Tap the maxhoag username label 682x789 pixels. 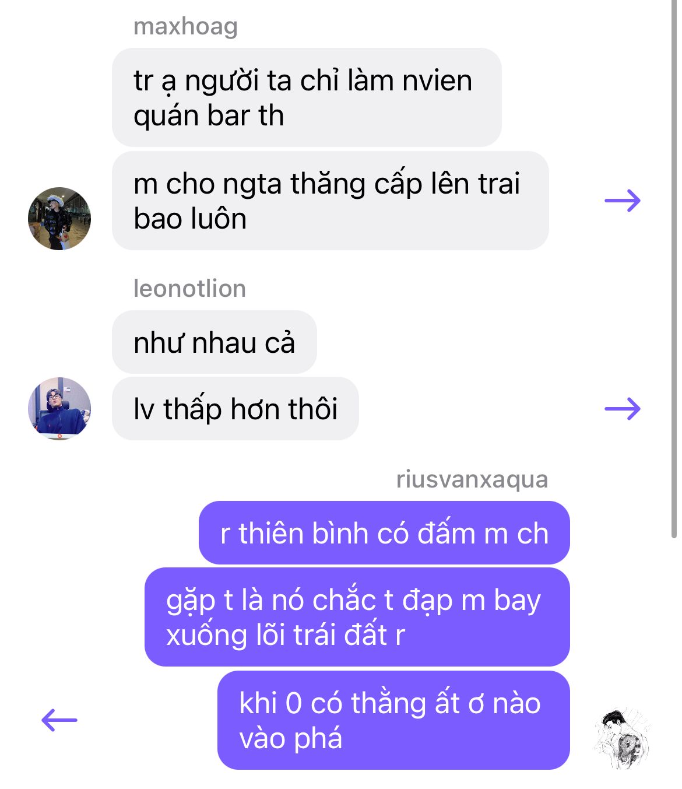(185, 26)
